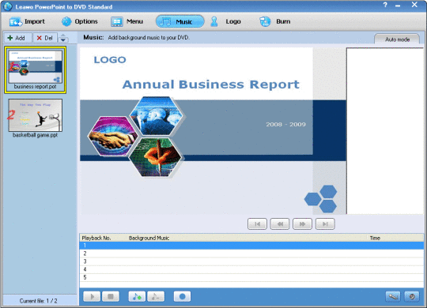The height and width of the screenshot is (308, 427).
Task: Jump to last slide button
Action: coord(325,224)
